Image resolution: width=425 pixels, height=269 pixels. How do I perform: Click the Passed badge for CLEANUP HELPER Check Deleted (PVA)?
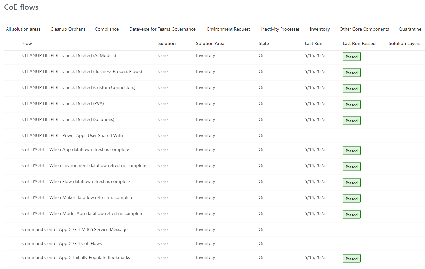coord(351,104)
